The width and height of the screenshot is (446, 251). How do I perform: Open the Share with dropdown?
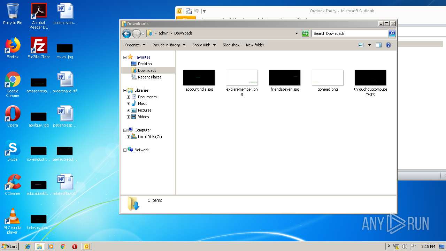(x=204, y=45)
